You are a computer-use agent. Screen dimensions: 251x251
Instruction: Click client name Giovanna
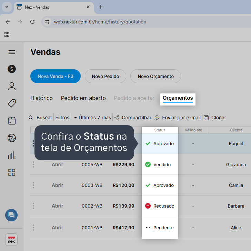(x=236, y=164)
